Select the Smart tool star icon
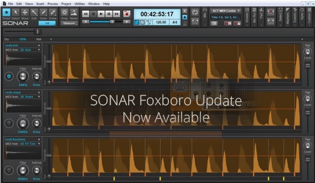Screen dimensions: 315x183 click(7, 13)
